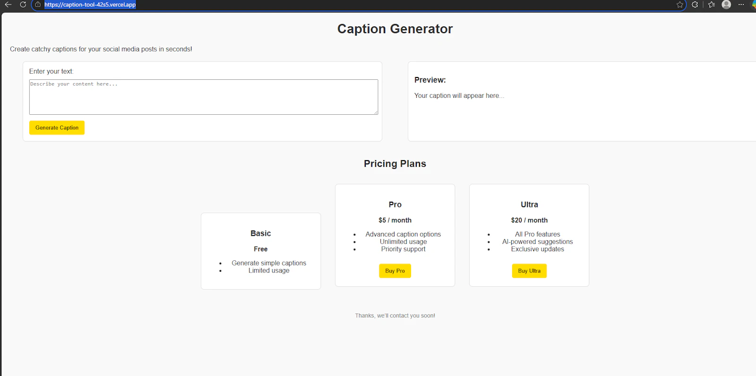Click 'Generate simple captions' feature text
The image size is (756, 376).
(x=269, y=263)
